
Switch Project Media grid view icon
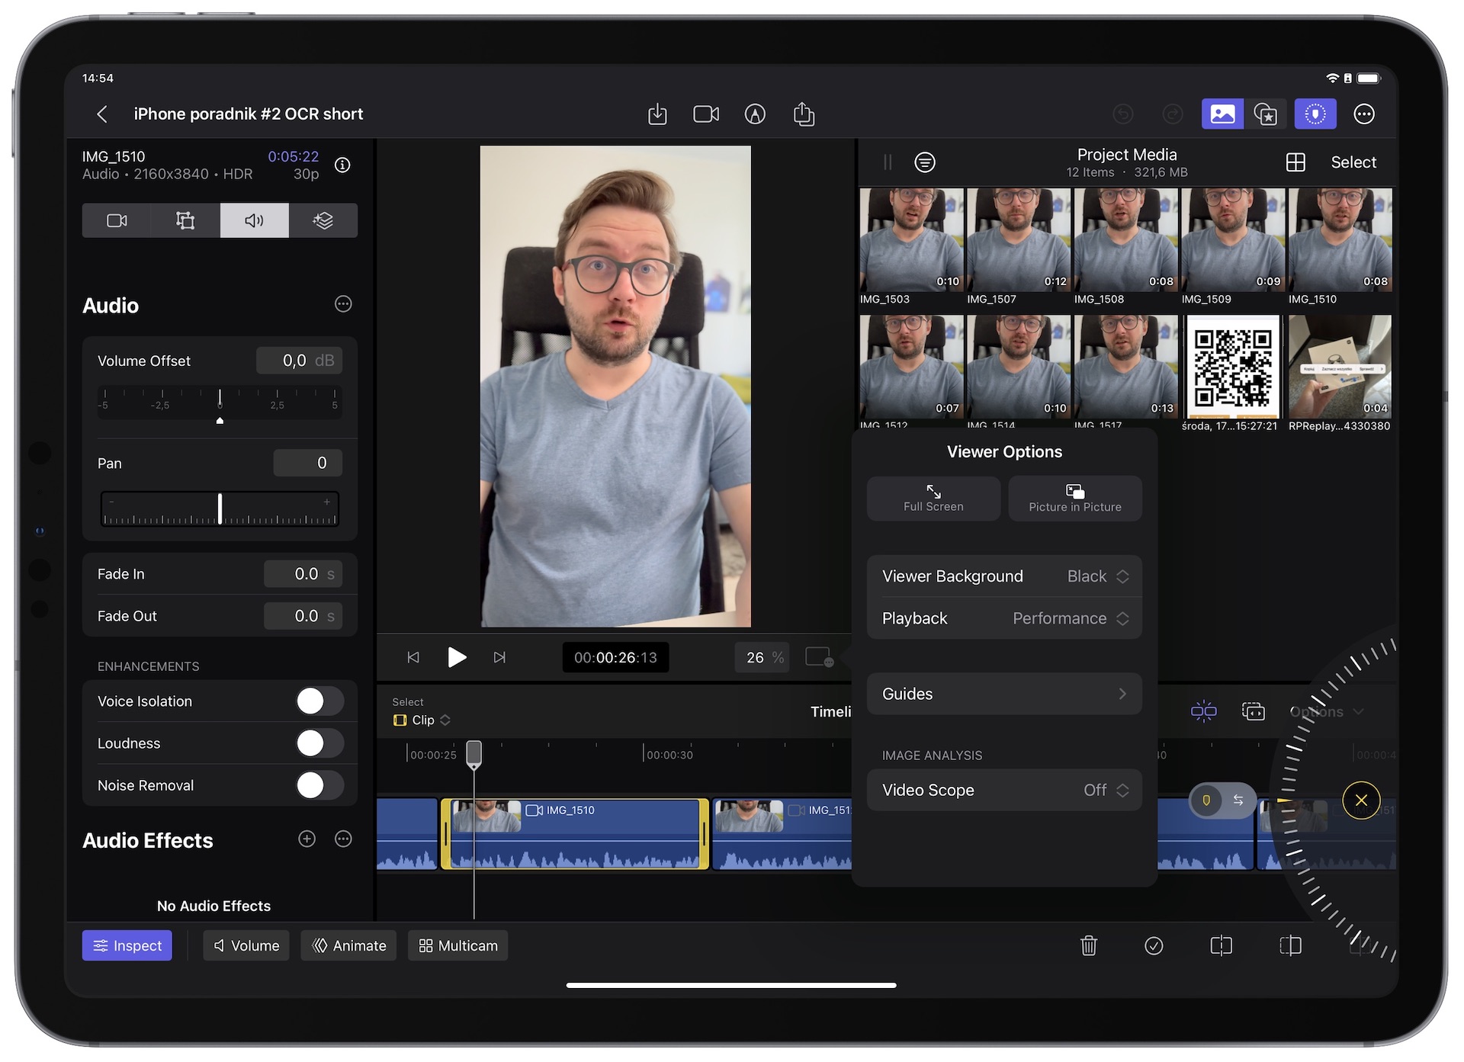tap(1295, 162)
